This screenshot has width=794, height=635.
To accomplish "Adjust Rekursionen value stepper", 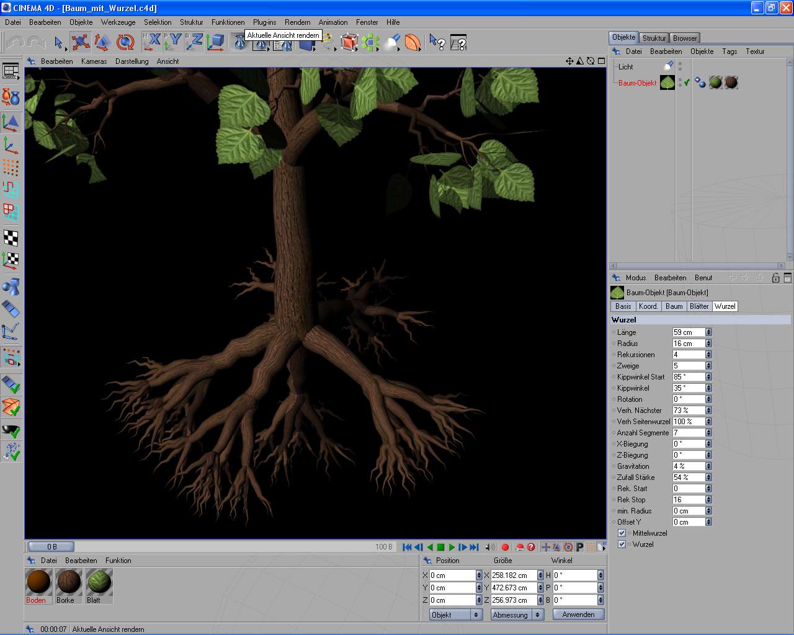I will point(708,355).
